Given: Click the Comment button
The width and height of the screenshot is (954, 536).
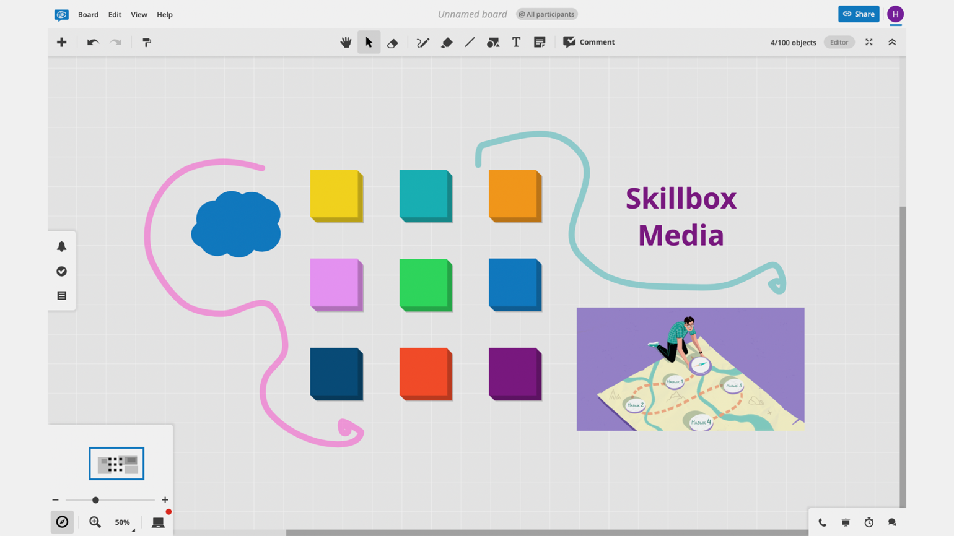Looking at the screenshot, I should (589, 42).
